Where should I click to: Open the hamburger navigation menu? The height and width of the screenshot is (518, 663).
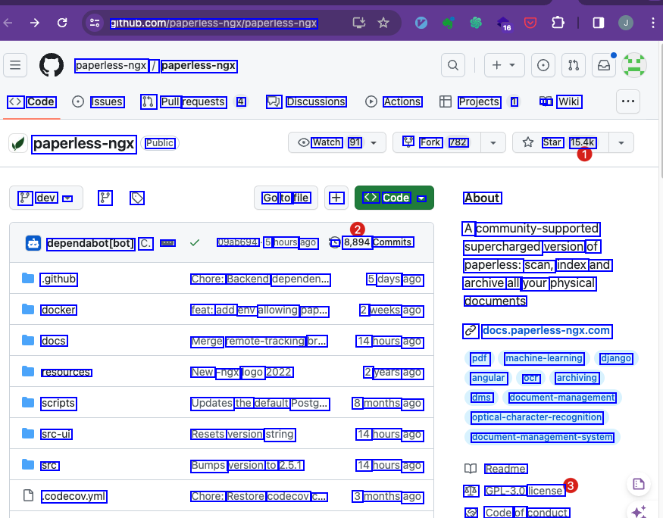(x=15, y=65)
